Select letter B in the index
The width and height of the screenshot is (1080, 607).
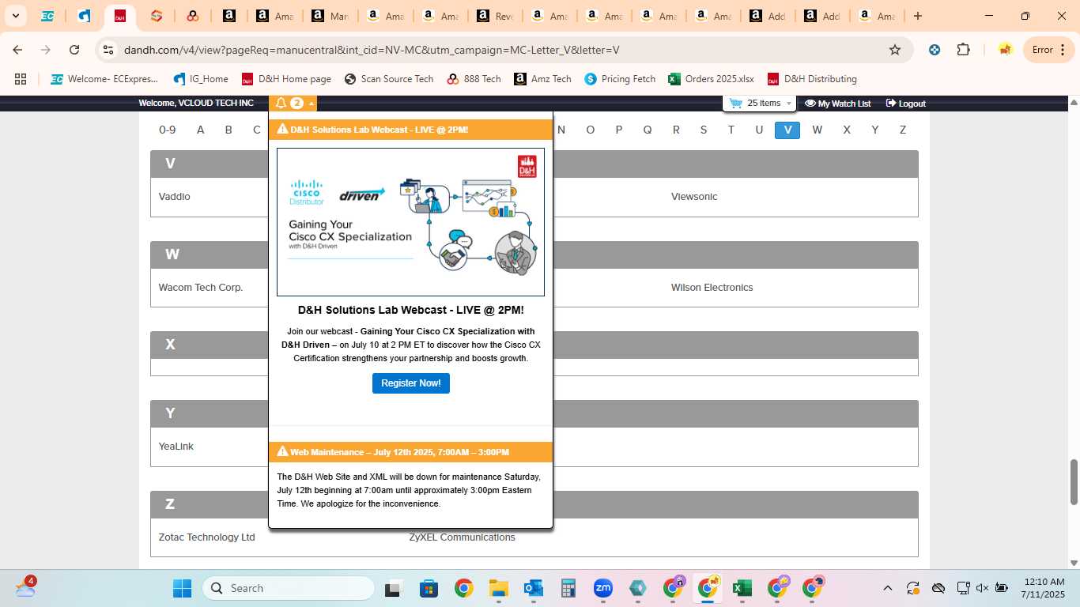tap(228, 130)
